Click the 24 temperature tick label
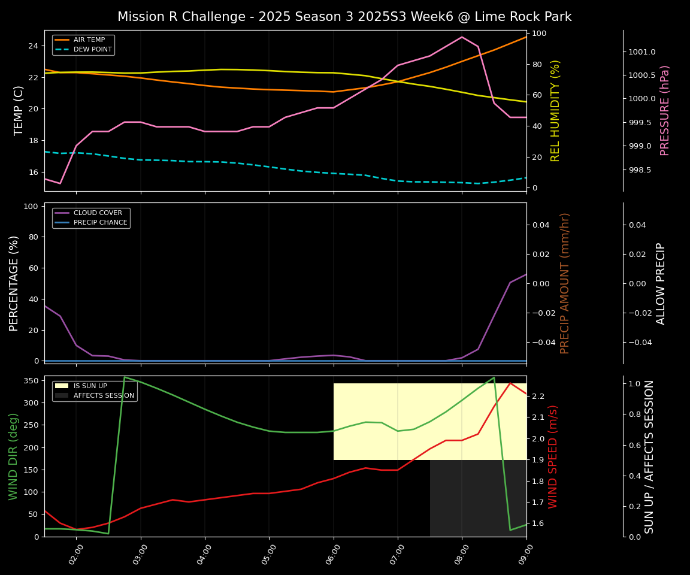690x575 pixels. click(x=34, y=46)
